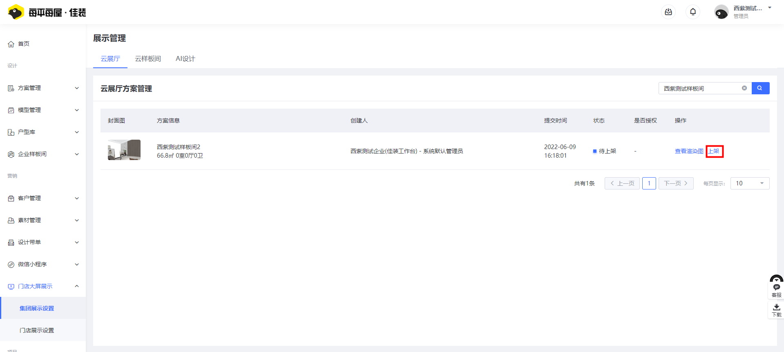Click 66.8㎡ 0室0厅0卫 area text
This screenshot has width=784, height=352.
(x=180, y=156)
